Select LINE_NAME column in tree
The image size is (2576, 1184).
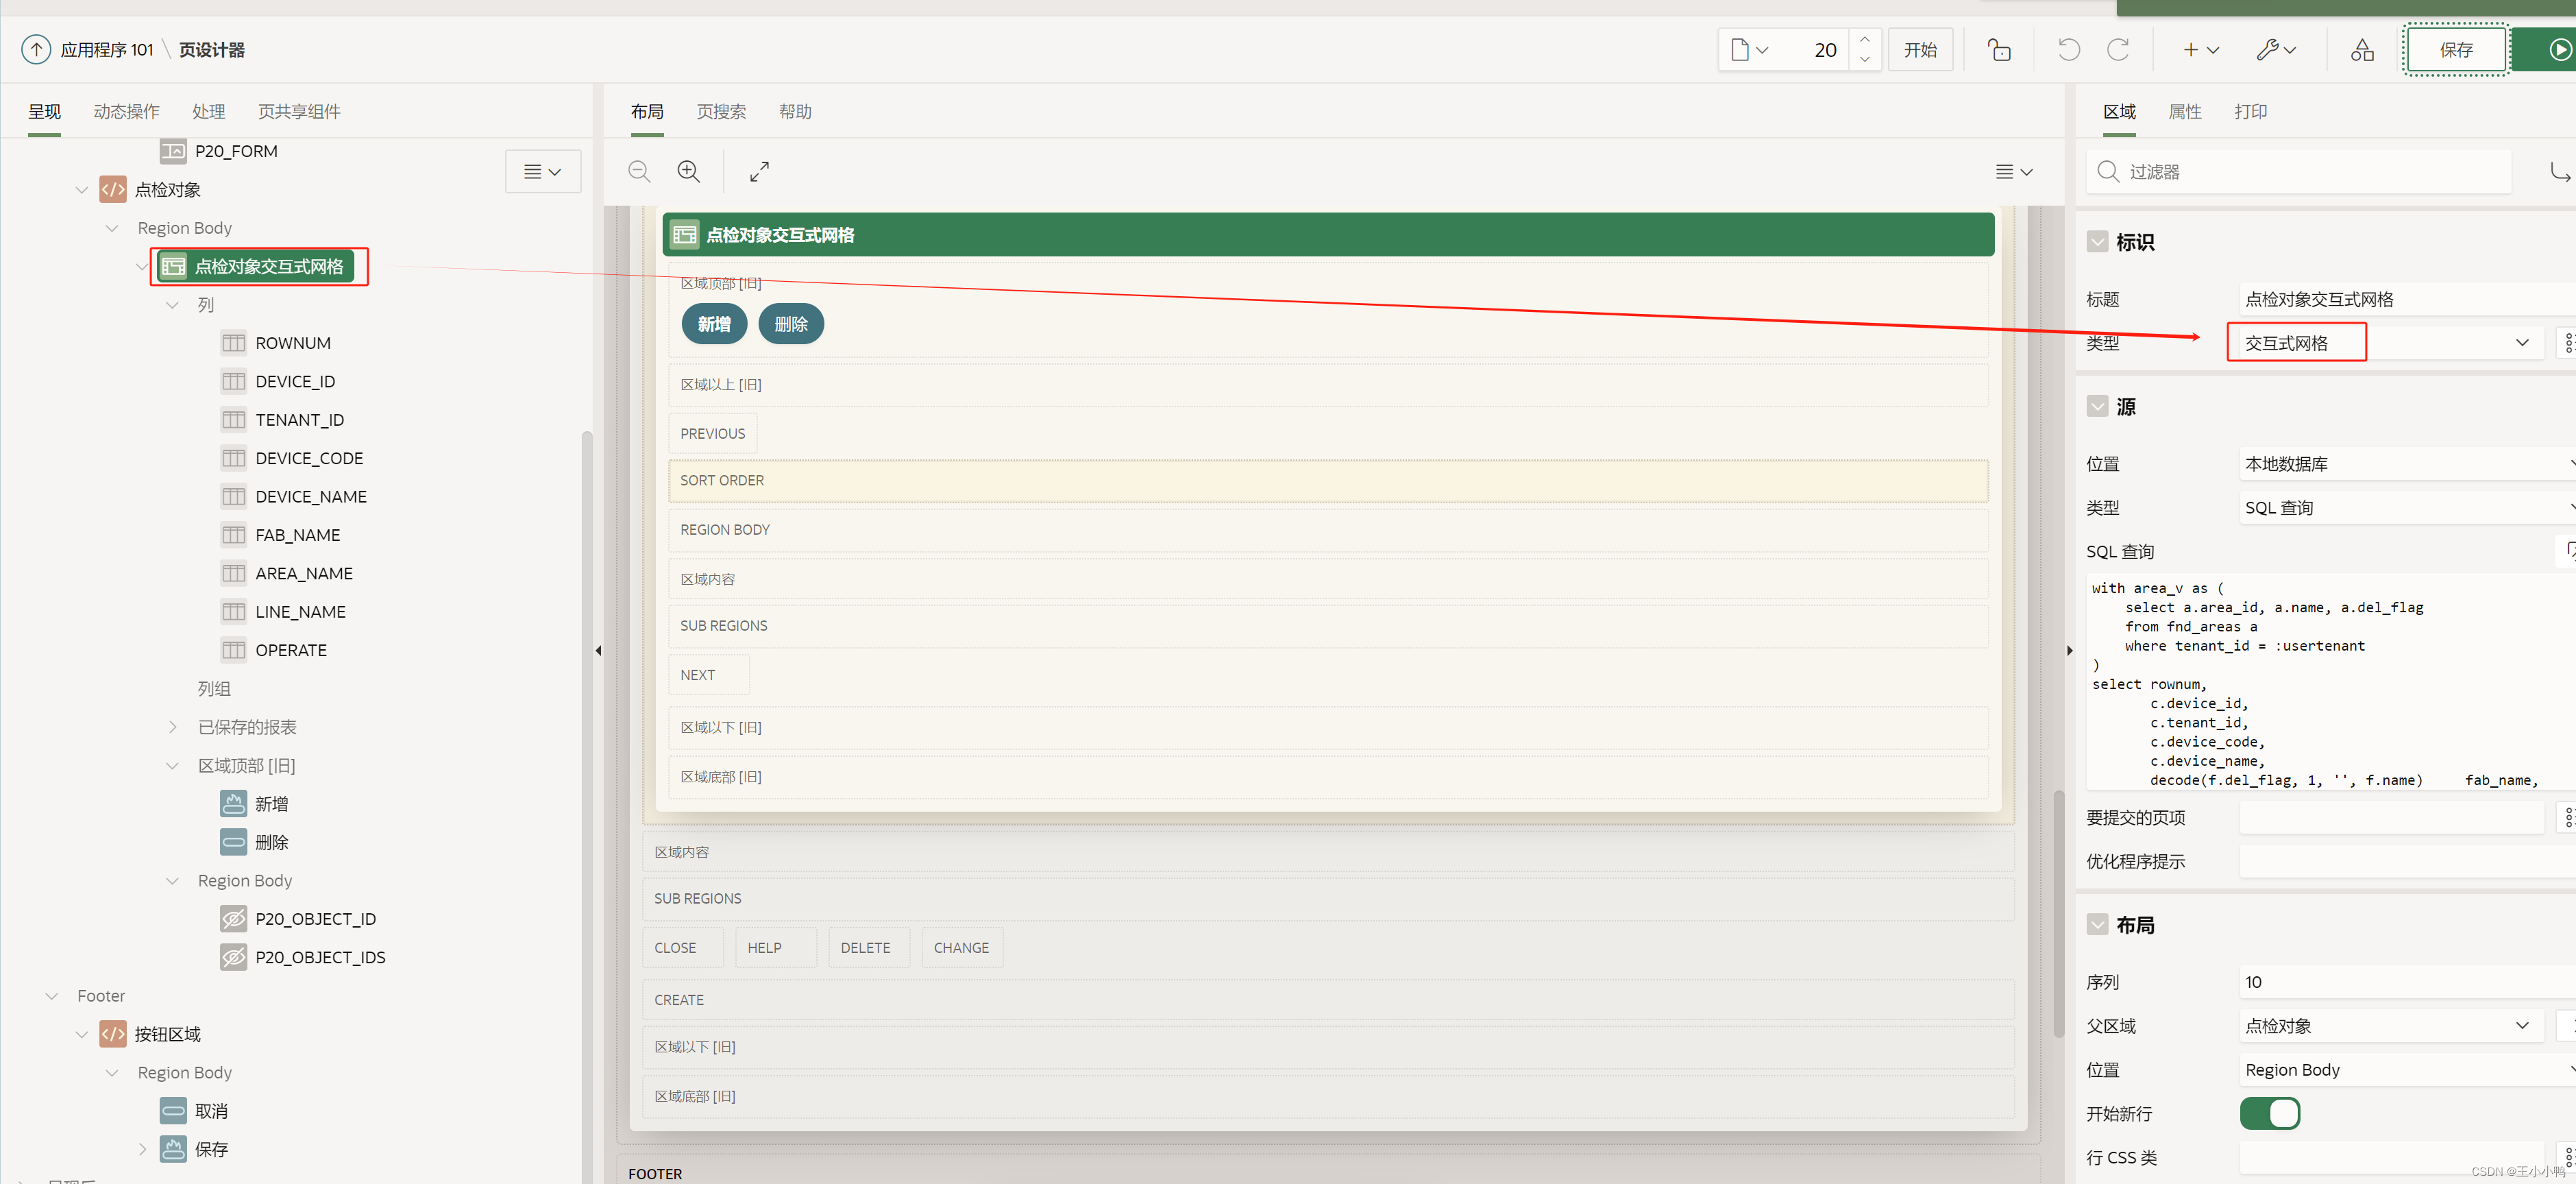point(300,612)
